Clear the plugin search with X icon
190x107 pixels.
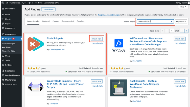click(x=172, y=21)
